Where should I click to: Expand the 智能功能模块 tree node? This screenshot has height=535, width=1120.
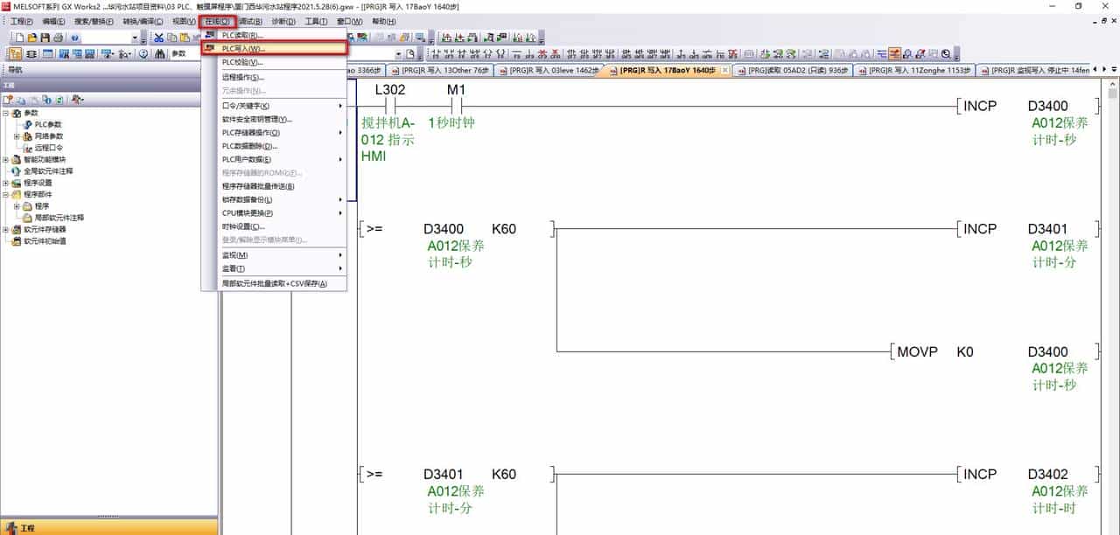pyautogui.click(x=6, y=160)
